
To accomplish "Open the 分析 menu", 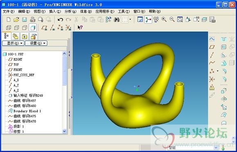I will click(x=70, y=11).
